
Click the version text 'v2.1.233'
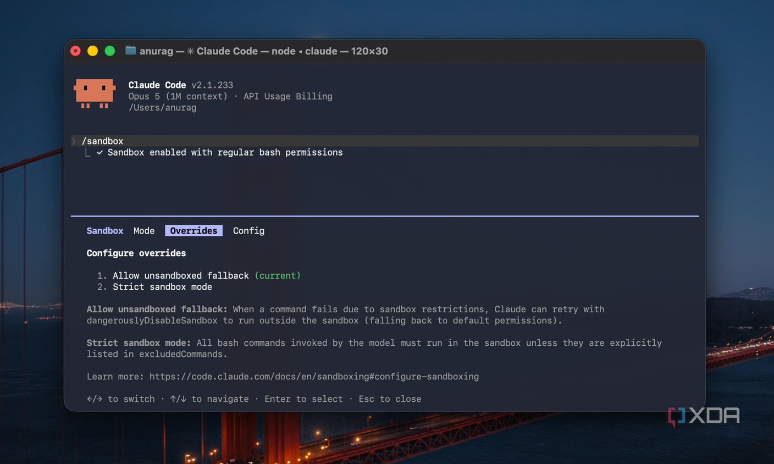(x=212, y=85)
